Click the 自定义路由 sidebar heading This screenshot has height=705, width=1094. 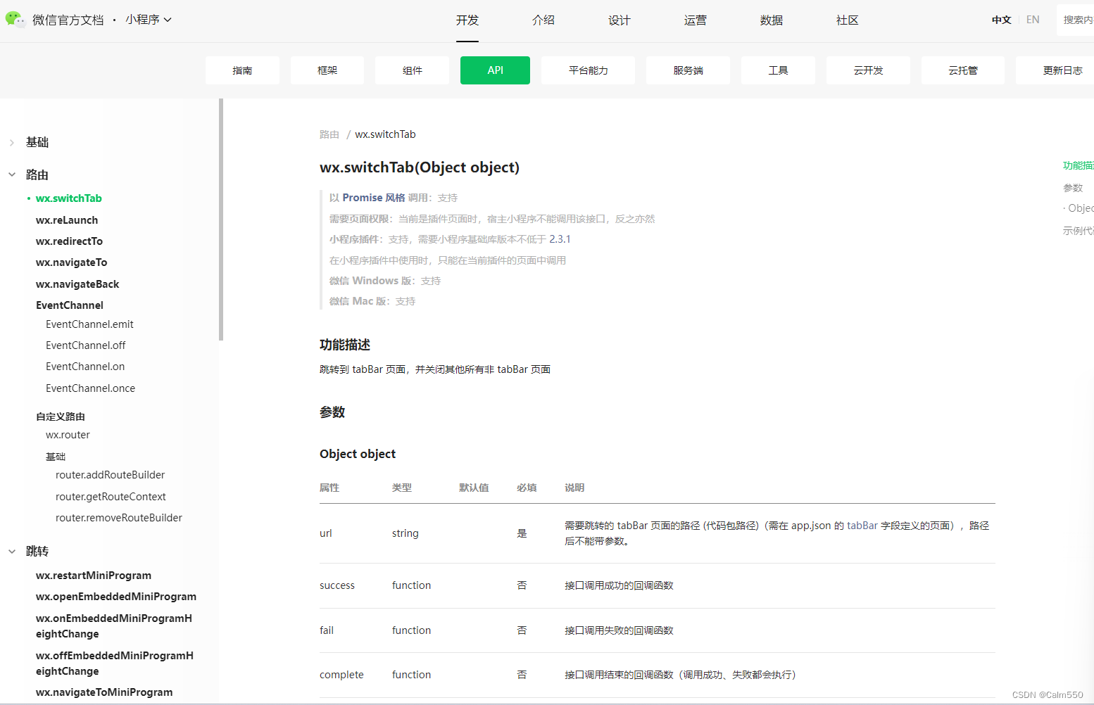(61, 417)
